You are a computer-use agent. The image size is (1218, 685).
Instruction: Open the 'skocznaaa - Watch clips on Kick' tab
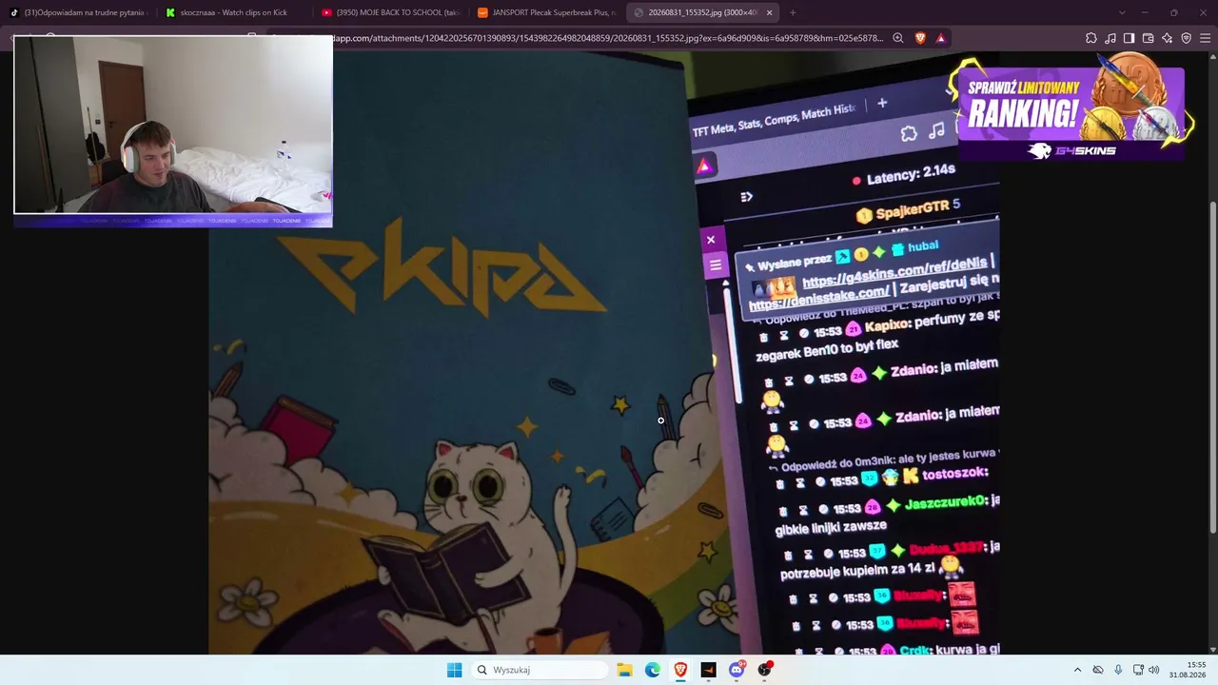point(233,12)
